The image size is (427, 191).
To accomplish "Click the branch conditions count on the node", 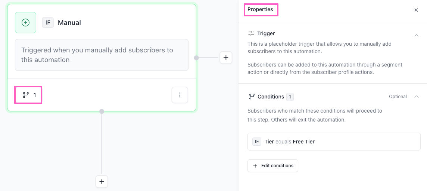I will (29, 95).
